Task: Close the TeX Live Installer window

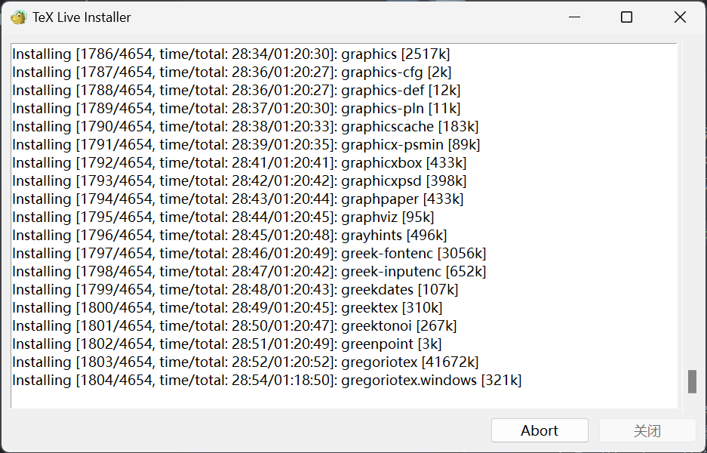Action: [680, 17]
